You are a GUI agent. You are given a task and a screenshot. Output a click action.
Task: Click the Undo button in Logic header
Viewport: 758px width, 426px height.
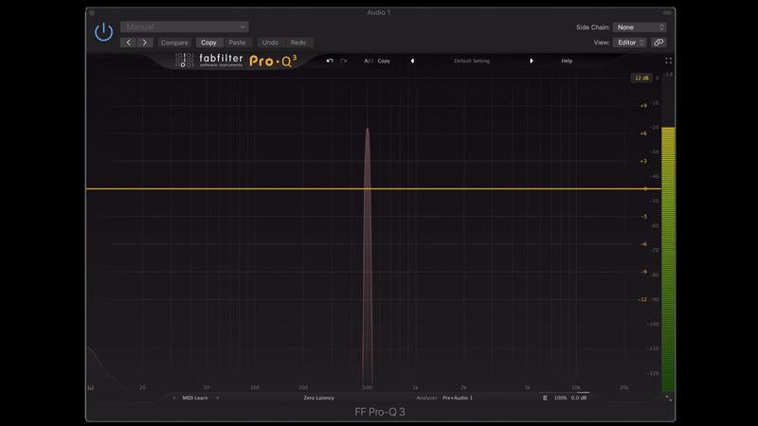270,43
